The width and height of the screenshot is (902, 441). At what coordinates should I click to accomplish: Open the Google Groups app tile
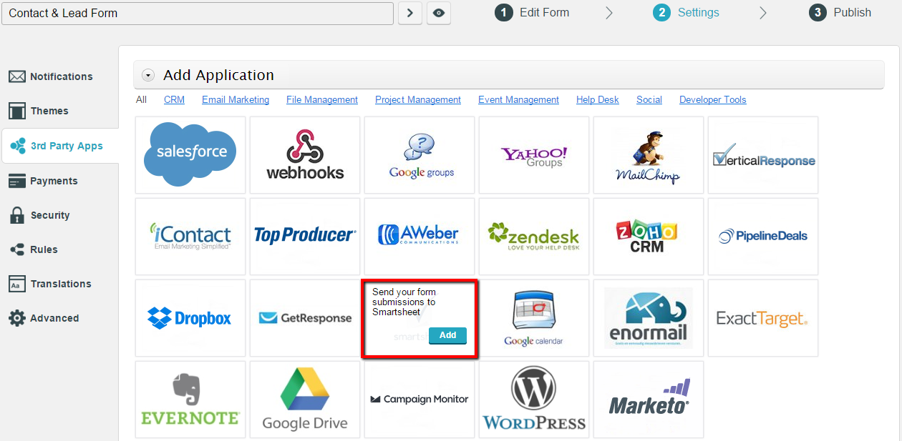point(420,155)
